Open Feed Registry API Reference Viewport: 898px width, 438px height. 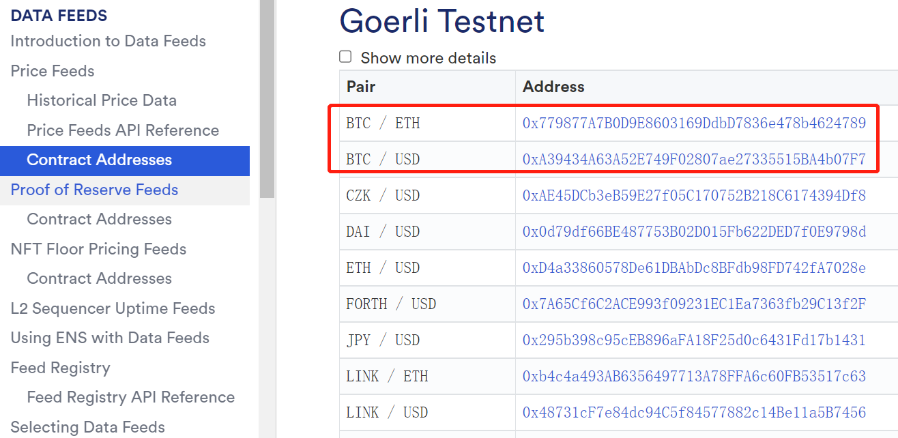131,397
